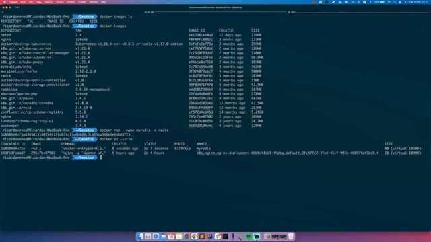Open Notes app in the dock
431x242 pixels.
[179, 236]
